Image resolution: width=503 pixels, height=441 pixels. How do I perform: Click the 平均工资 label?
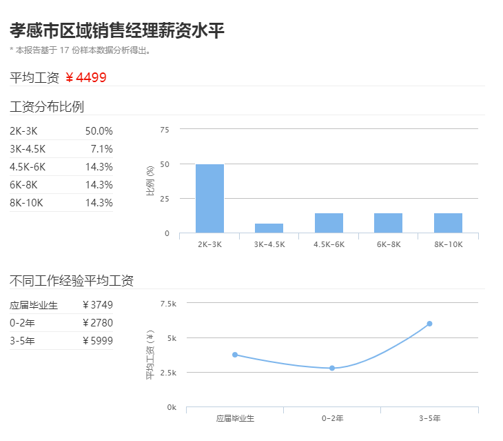click(34, 77)
